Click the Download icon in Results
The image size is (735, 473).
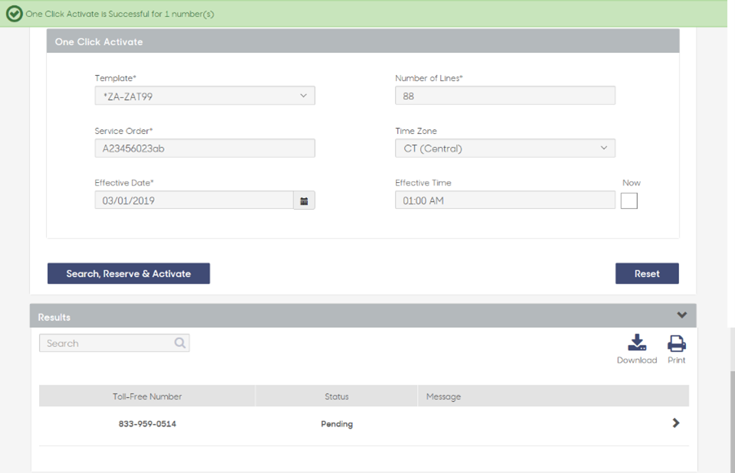click(636, 343)
